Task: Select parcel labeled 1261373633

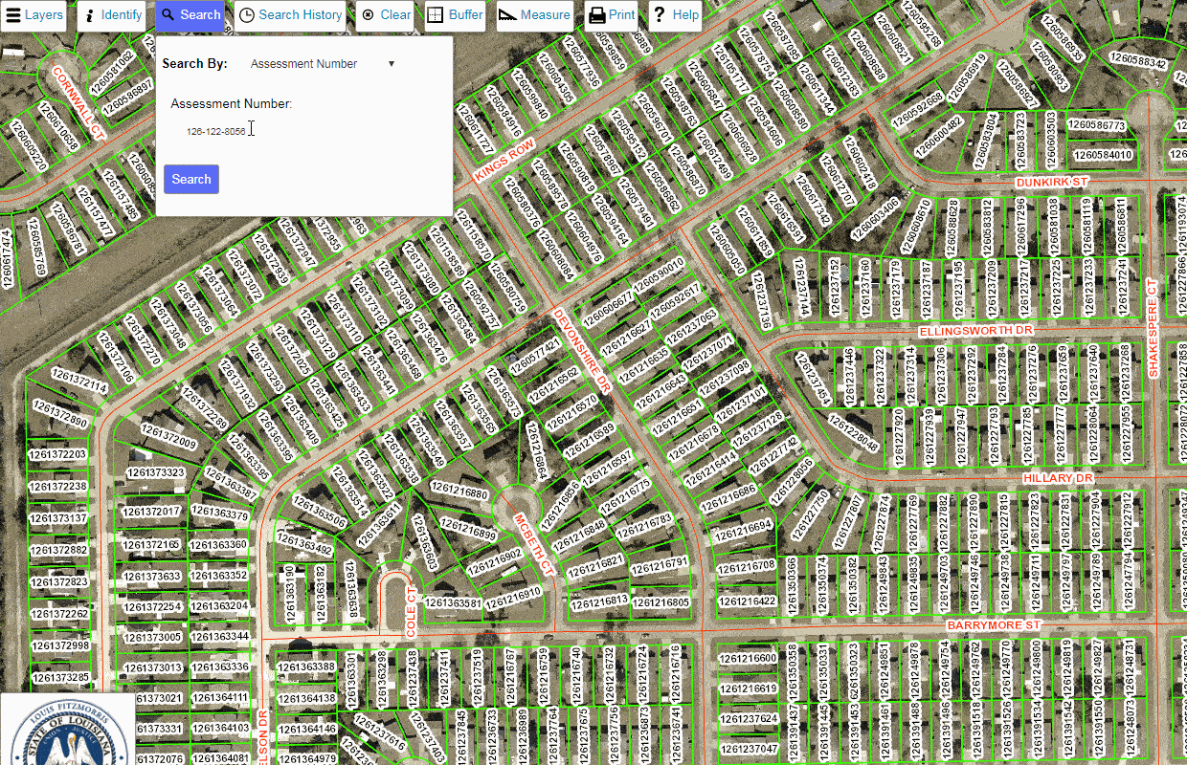Action: 154,577
